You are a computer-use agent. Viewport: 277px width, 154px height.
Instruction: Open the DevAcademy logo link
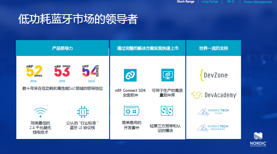(213, 95)
